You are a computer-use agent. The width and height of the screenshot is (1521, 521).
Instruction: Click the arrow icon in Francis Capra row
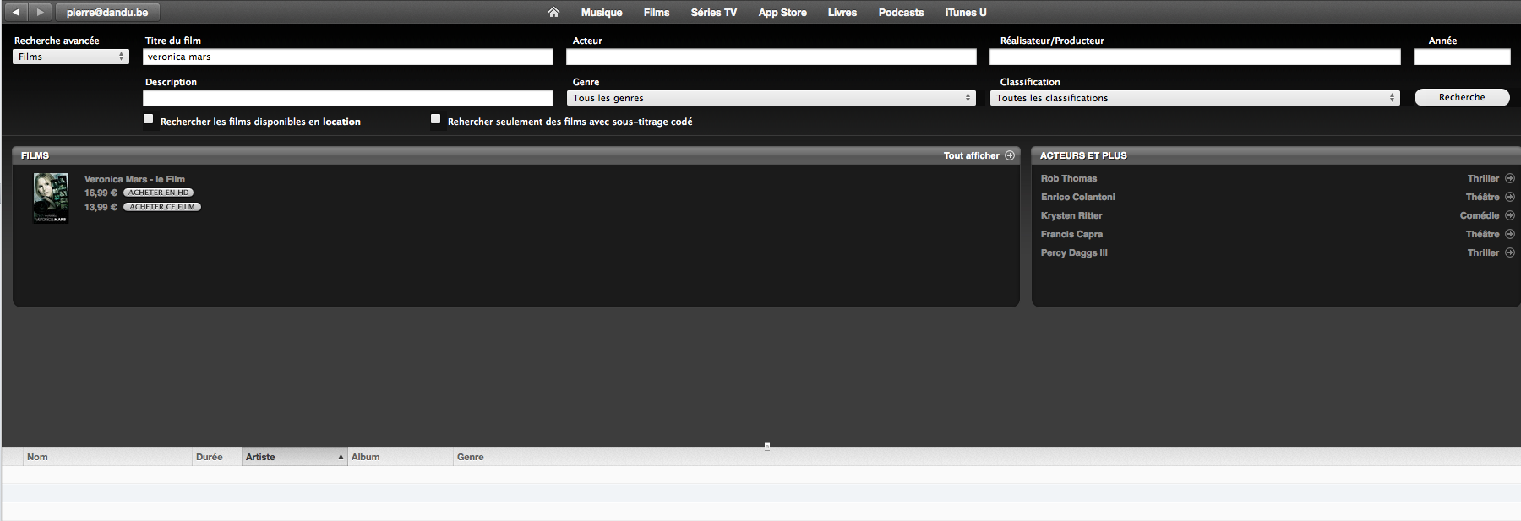point(1510,234)
